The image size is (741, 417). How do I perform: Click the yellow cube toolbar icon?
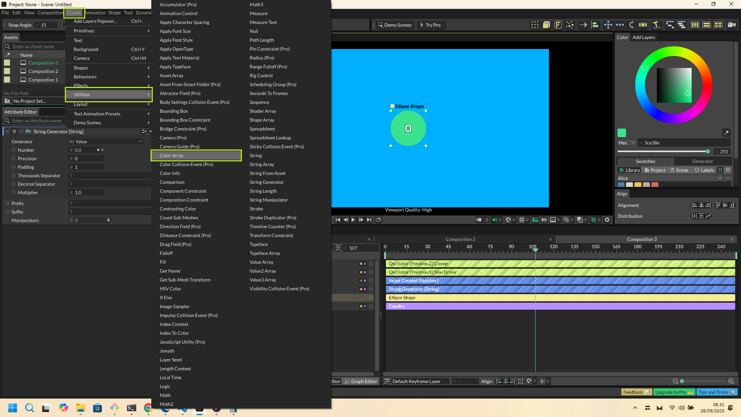pyautogui.click(x=546, y=25)
